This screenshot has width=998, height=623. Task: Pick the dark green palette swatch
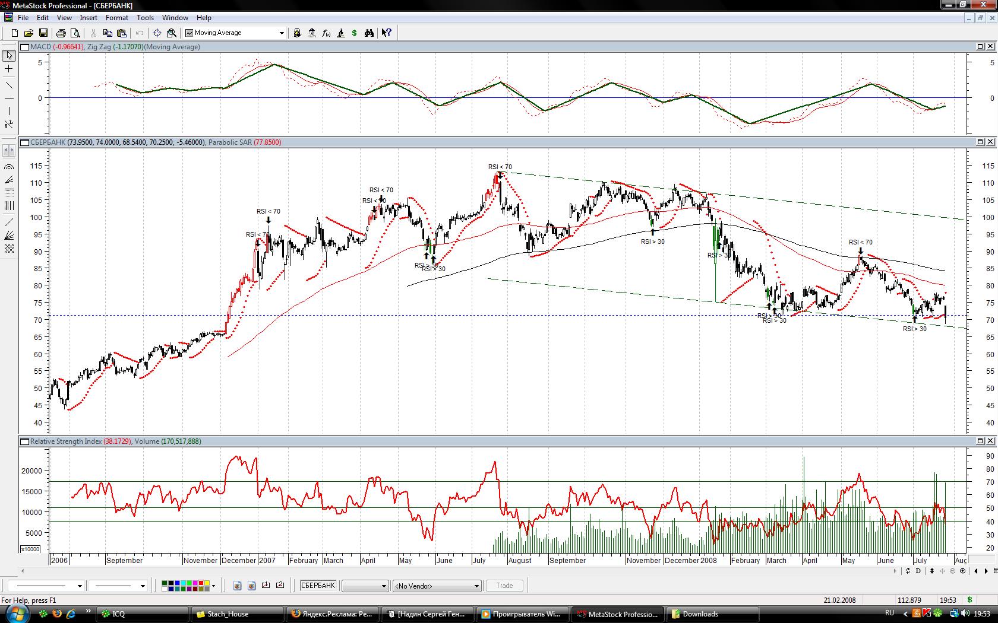(166, 584)
